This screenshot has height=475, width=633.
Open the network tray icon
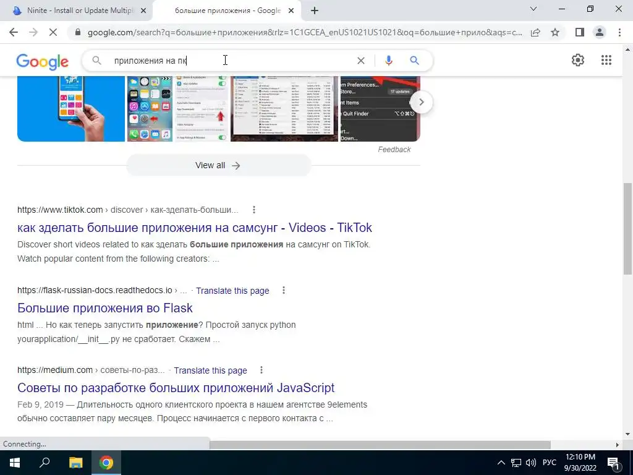[516, 463]
